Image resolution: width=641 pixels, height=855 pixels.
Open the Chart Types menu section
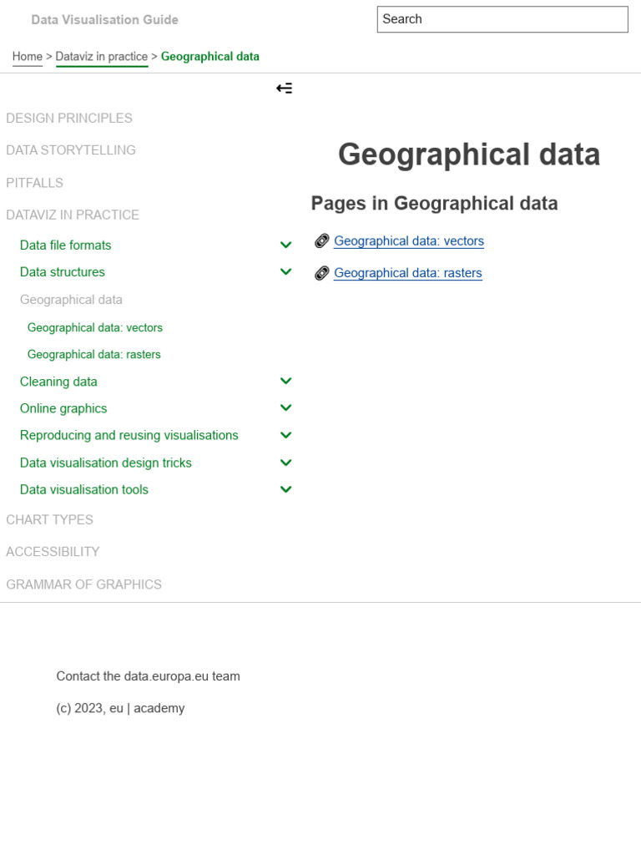tap(50, 519)
